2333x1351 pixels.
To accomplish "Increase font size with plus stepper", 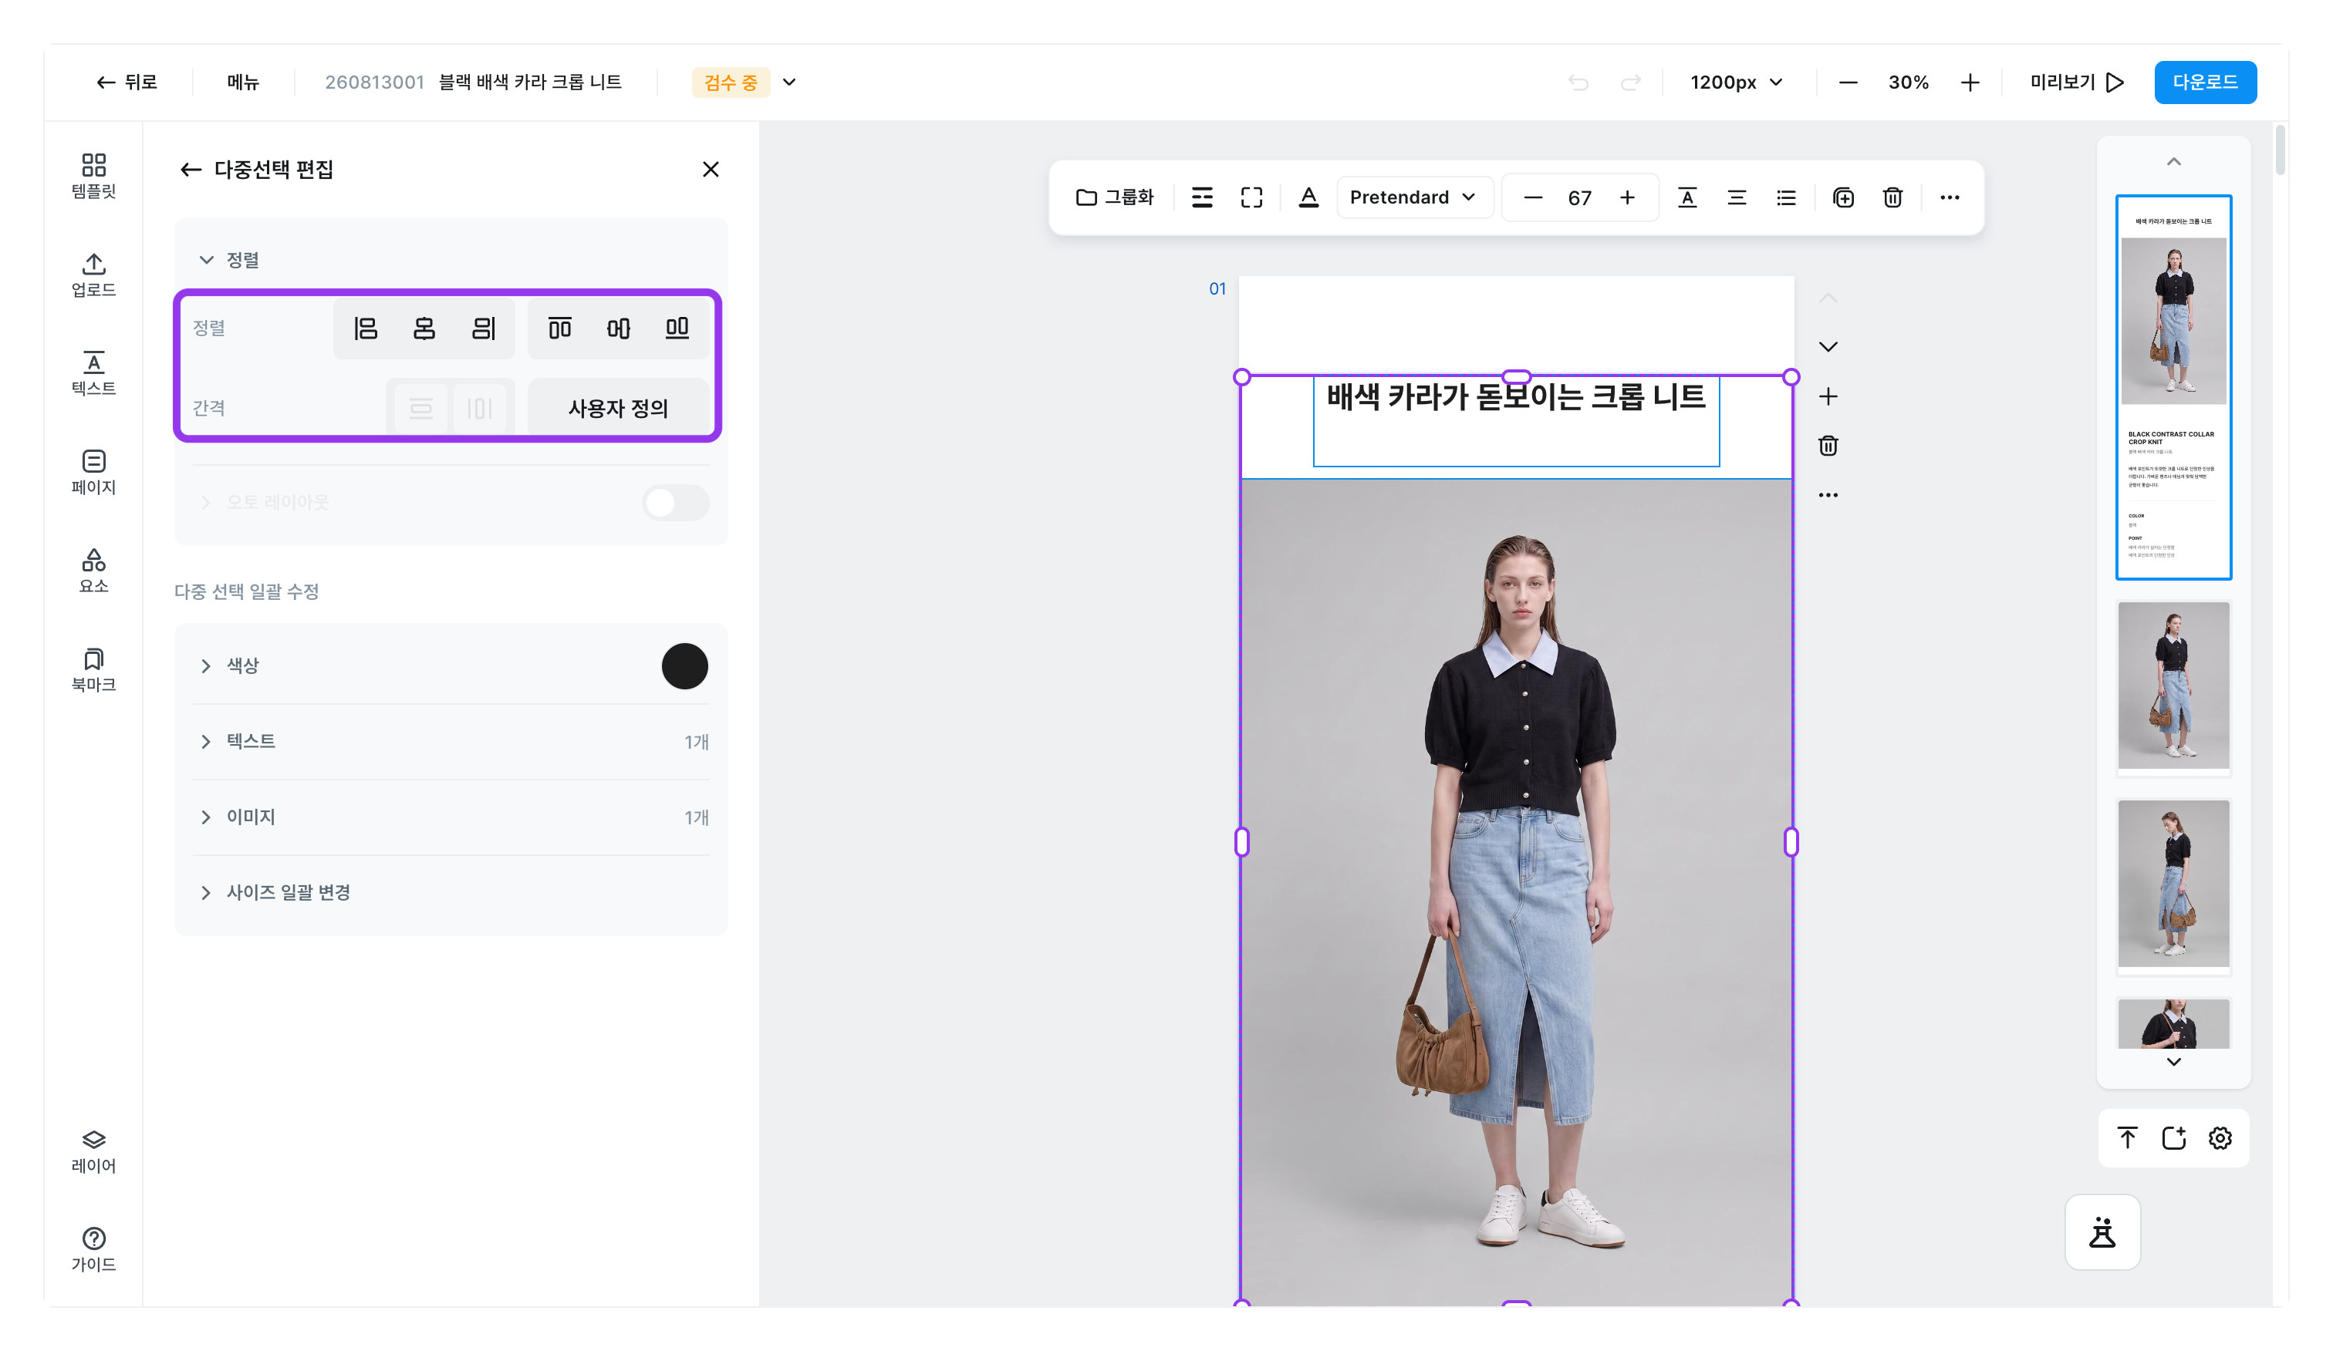I will coord(1628,197).
